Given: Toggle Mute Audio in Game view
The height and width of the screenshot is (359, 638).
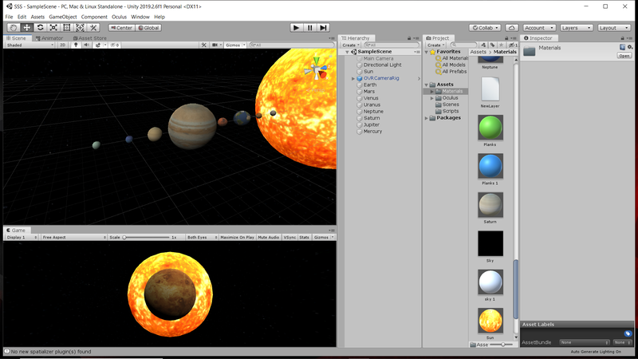Looking at the screenshot, I should click(269, 238).
